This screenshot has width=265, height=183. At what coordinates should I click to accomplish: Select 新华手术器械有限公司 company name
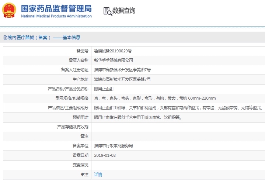click(x=114, y=60)
